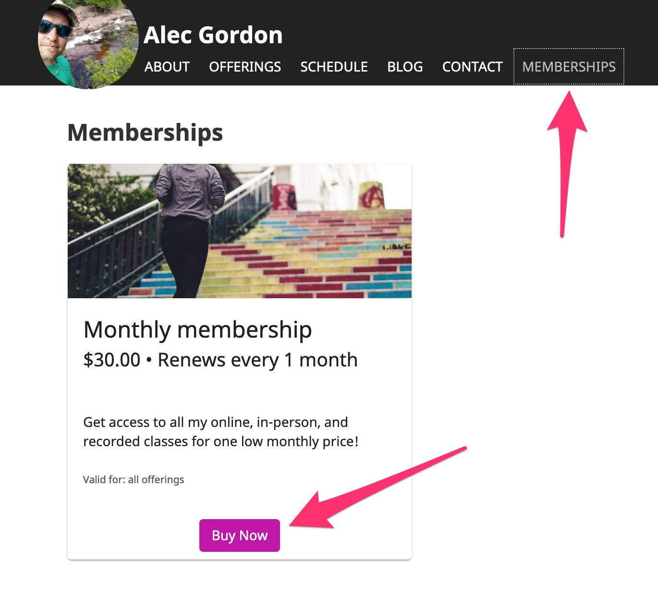Viewport: 658px width, 608px height.
Task: Go to the Offerings nav item
Action: [245, 67]
